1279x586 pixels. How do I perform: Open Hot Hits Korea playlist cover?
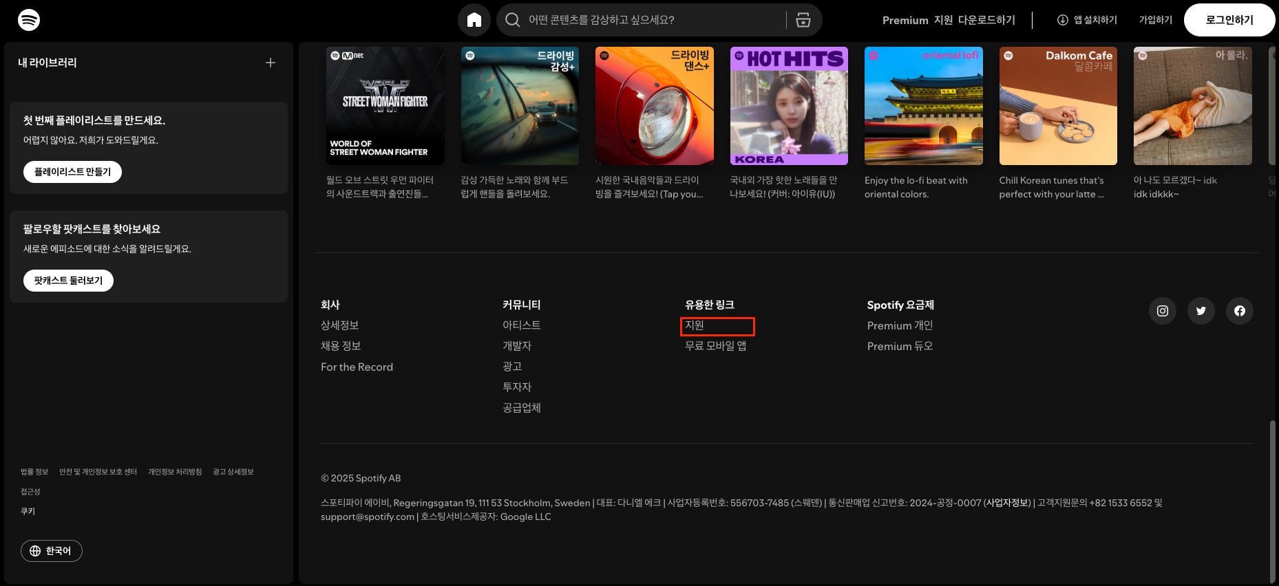(x=789, y=106)
